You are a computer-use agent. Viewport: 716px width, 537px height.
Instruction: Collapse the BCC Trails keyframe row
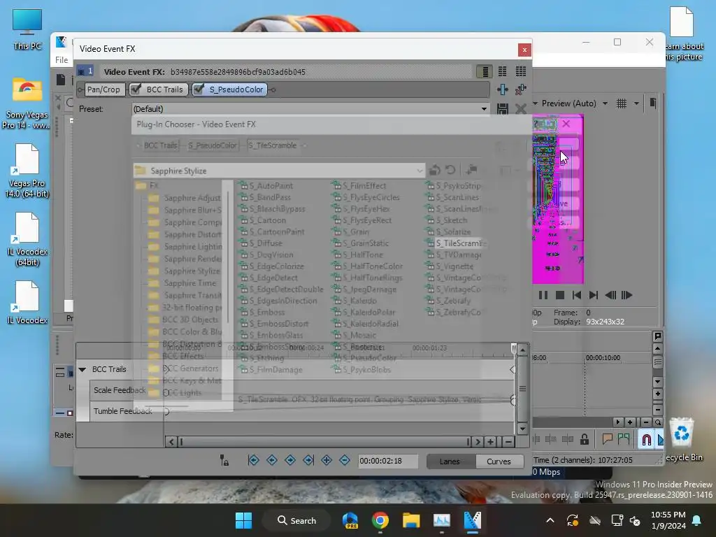pos(83,369)
